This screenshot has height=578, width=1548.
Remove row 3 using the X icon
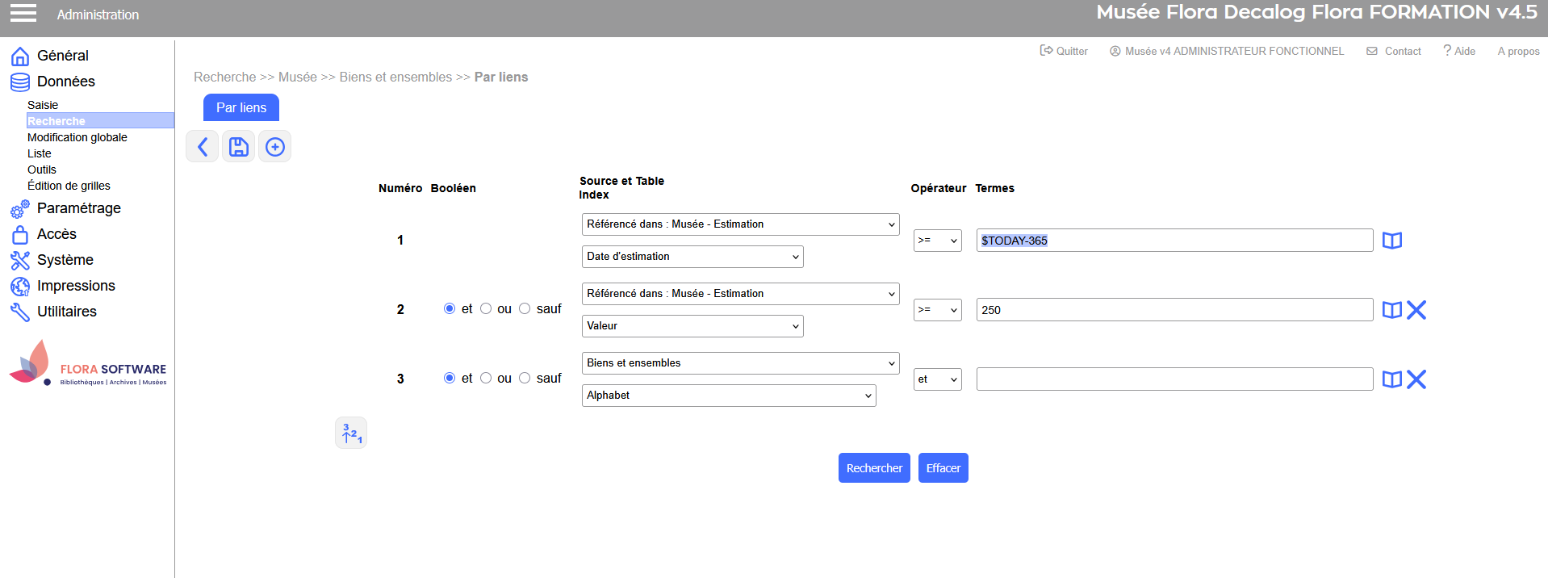(x=1416, y=379)
